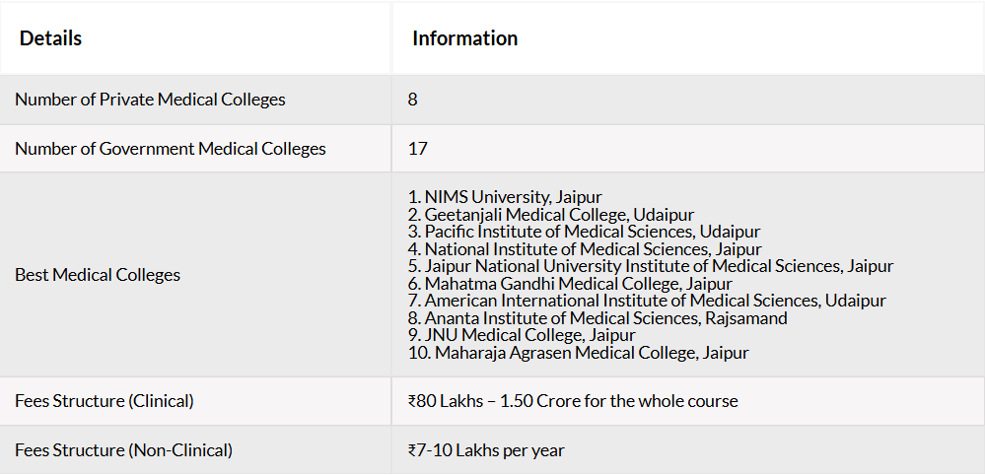
Task: Click Geetanjali Medical College, Udaipur entry
Action: 551,215
